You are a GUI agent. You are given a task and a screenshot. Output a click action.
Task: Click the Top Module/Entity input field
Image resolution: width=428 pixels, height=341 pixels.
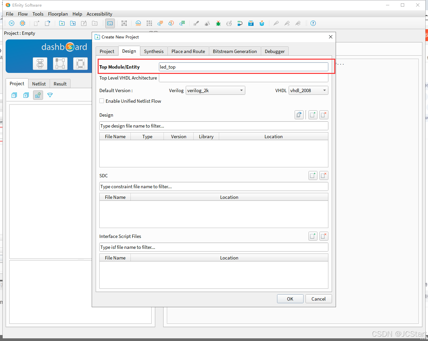point(244,67)
